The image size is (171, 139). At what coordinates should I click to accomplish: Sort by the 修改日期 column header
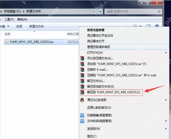[73, 34]
